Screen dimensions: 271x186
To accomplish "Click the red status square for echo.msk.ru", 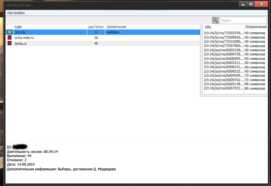I will pyautogui.click(x=9, y=37).
